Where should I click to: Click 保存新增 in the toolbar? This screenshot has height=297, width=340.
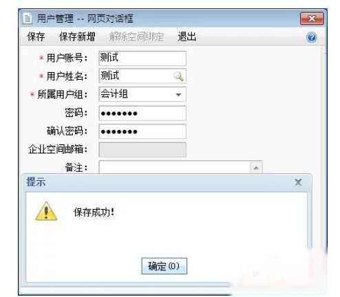tap(77, 36)
